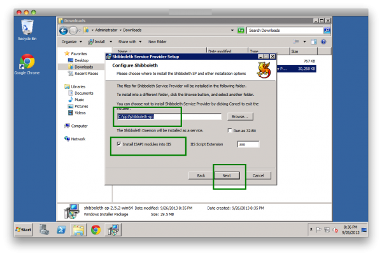The width and height of the screenshot is (382, 256).
Task: Click the Start button
Action: pyautogui.click(x=24, y=229)
